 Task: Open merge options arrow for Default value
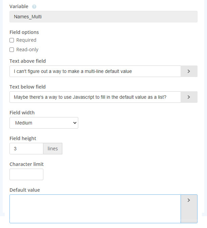point(189,200)
